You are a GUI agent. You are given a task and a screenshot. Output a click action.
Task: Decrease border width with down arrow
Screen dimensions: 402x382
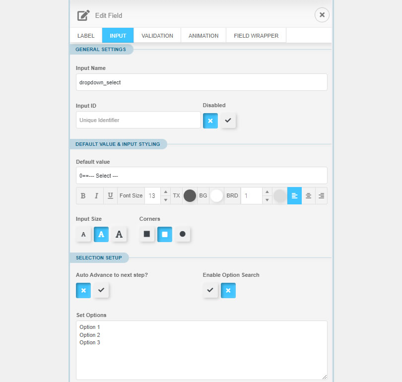267,200
